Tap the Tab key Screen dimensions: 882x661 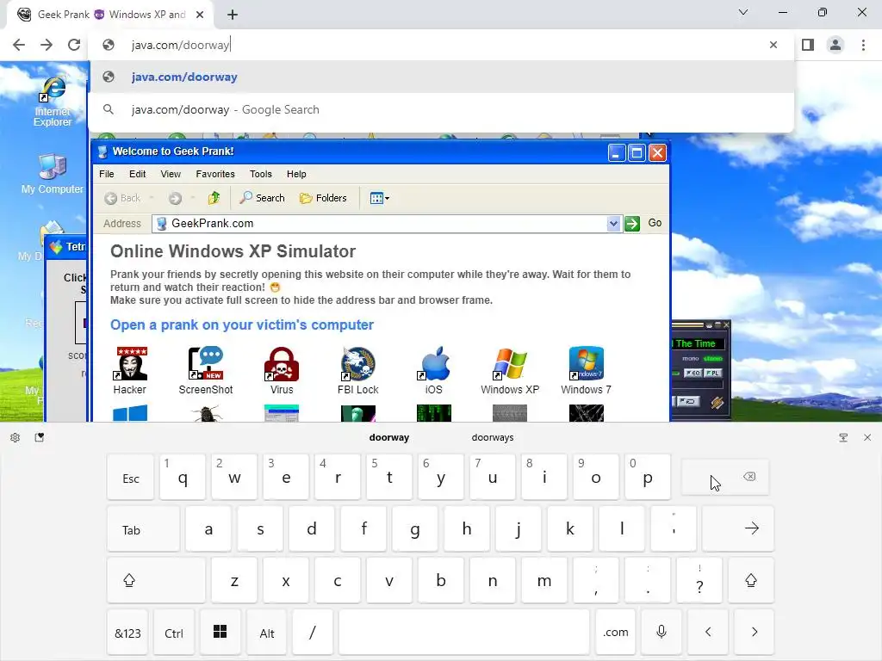pyautogui.click(x=144, y=529)
